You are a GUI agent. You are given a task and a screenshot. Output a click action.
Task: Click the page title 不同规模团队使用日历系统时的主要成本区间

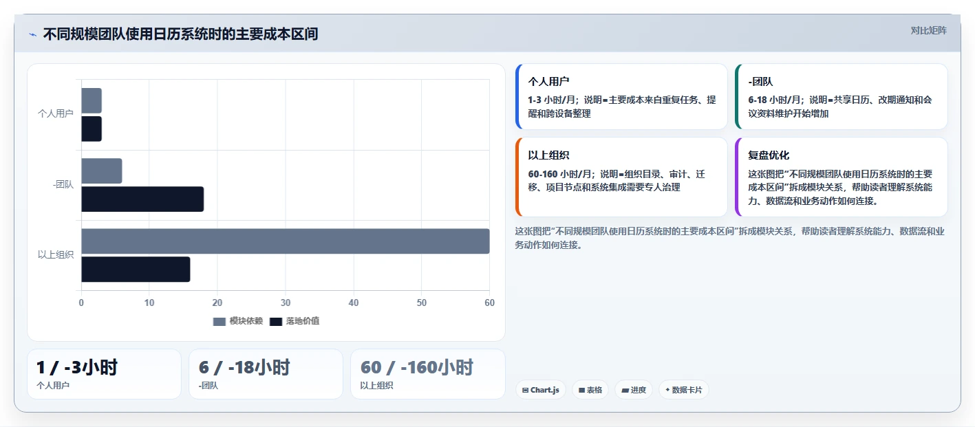pos(180,34)
